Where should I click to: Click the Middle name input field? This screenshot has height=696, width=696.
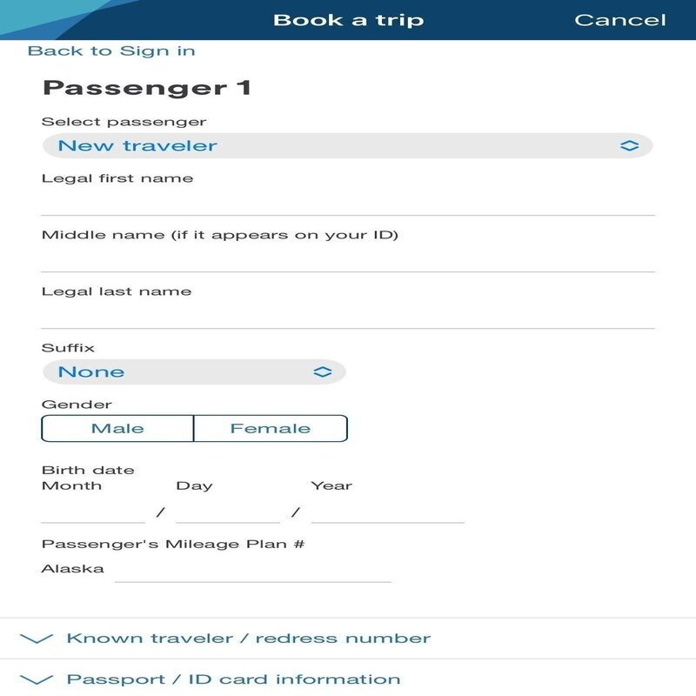348,258
